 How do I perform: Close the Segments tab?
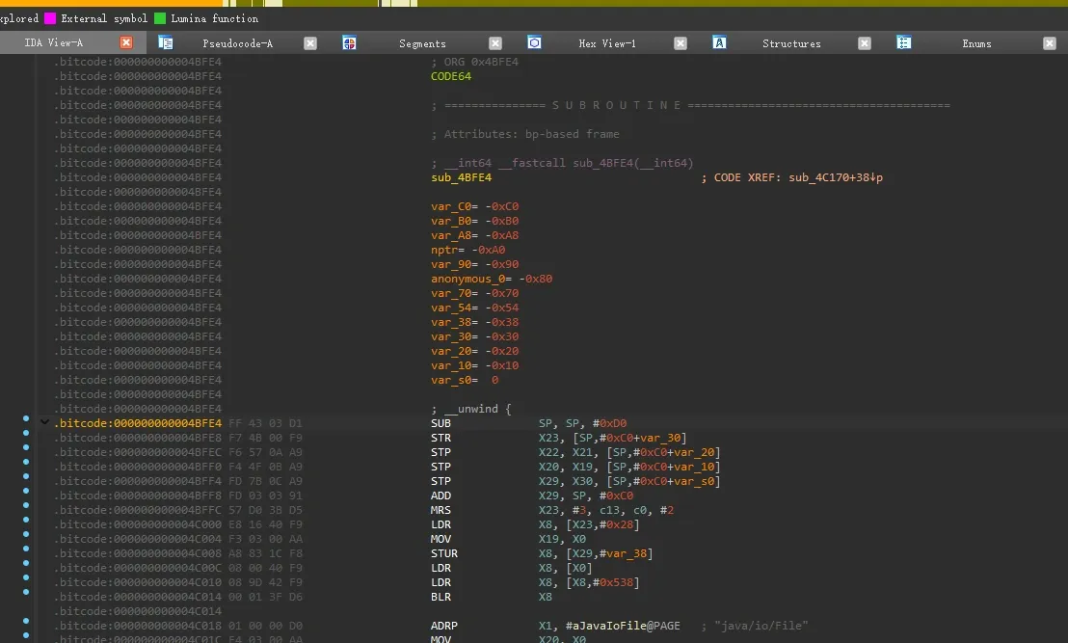(x=495, y=43)
